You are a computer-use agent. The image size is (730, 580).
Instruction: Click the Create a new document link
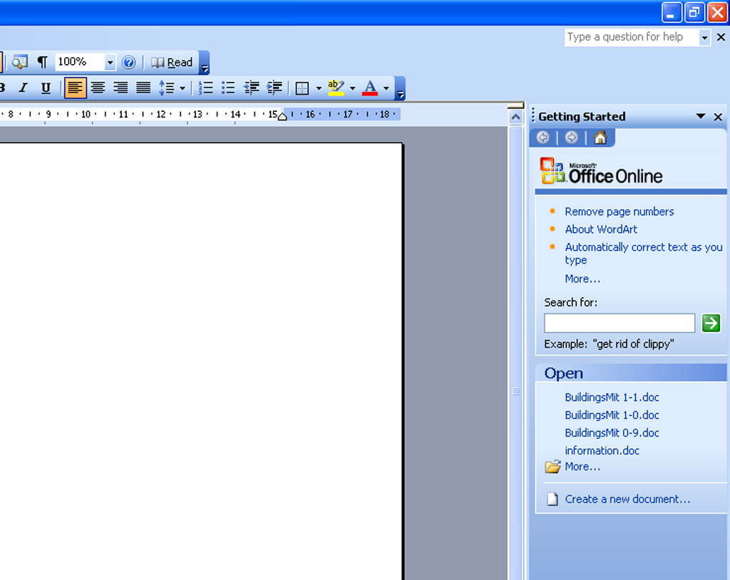click(627, 499)
